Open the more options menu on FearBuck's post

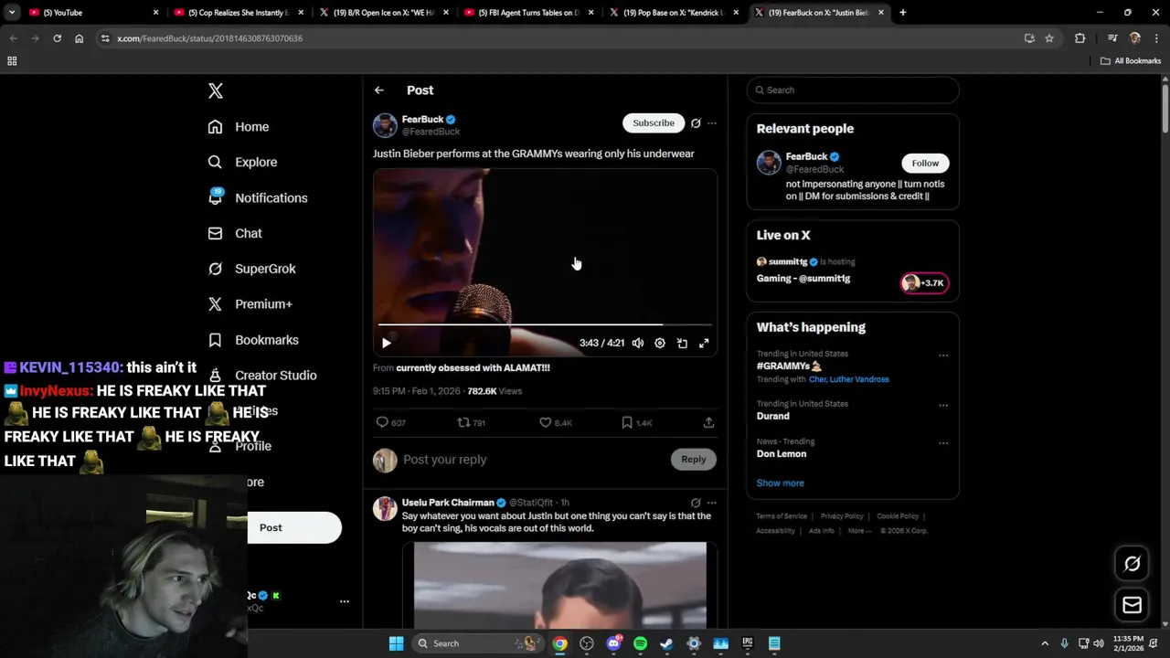click(x=712, y=123)
